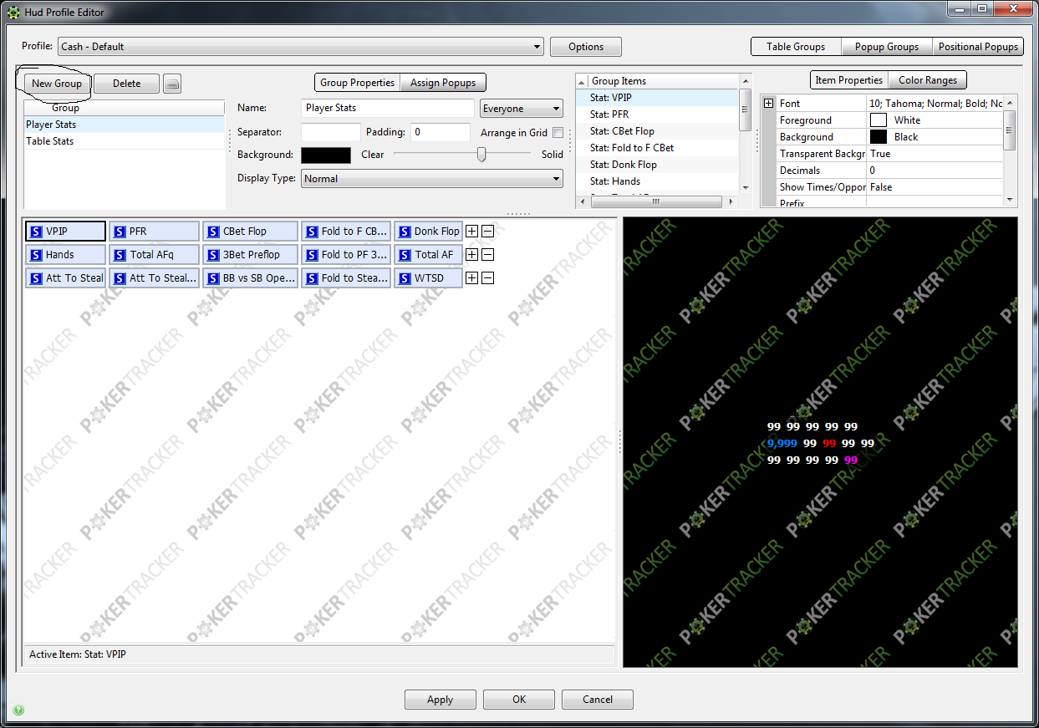Select Stat: CBet Flop in Group Items
The width and height of the screenshot is (1039, 728).
pyautogui.click(x=658, y=131)
